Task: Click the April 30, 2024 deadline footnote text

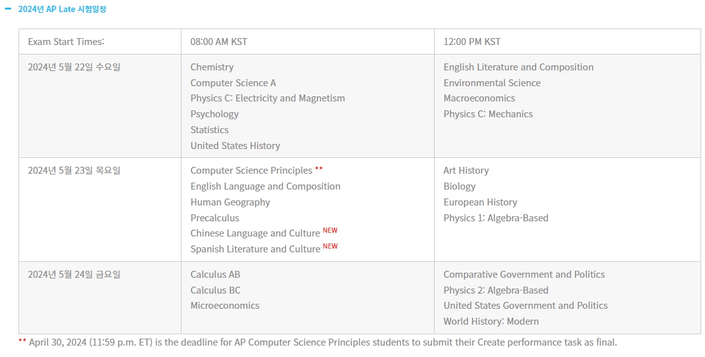Action: [323, 342]
